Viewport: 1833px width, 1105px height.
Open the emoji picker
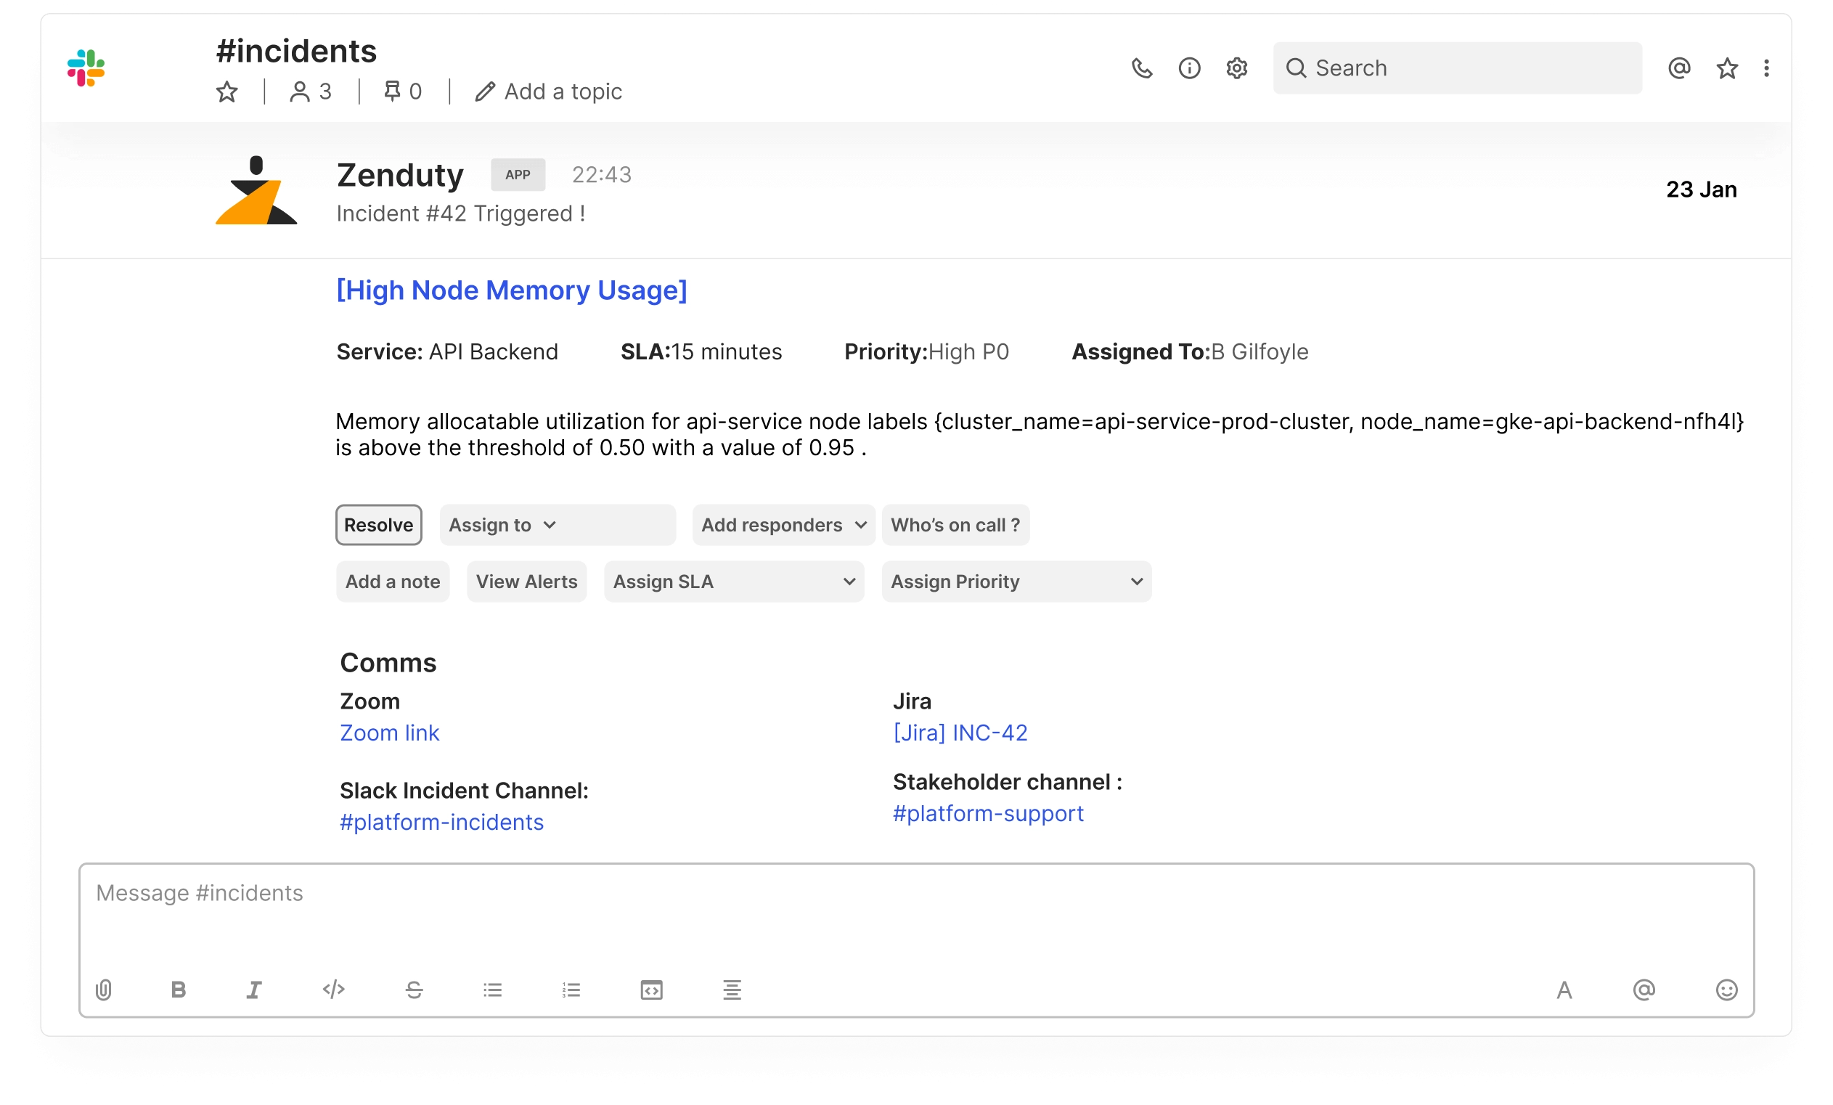tap(1726, 990)
